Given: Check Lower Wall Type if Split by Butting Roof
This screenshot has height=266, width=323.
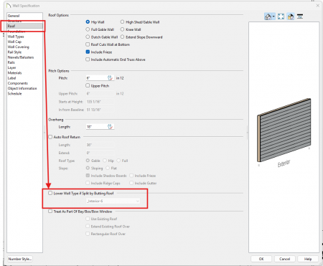Looking at the screenshot, I should [50, 193].
